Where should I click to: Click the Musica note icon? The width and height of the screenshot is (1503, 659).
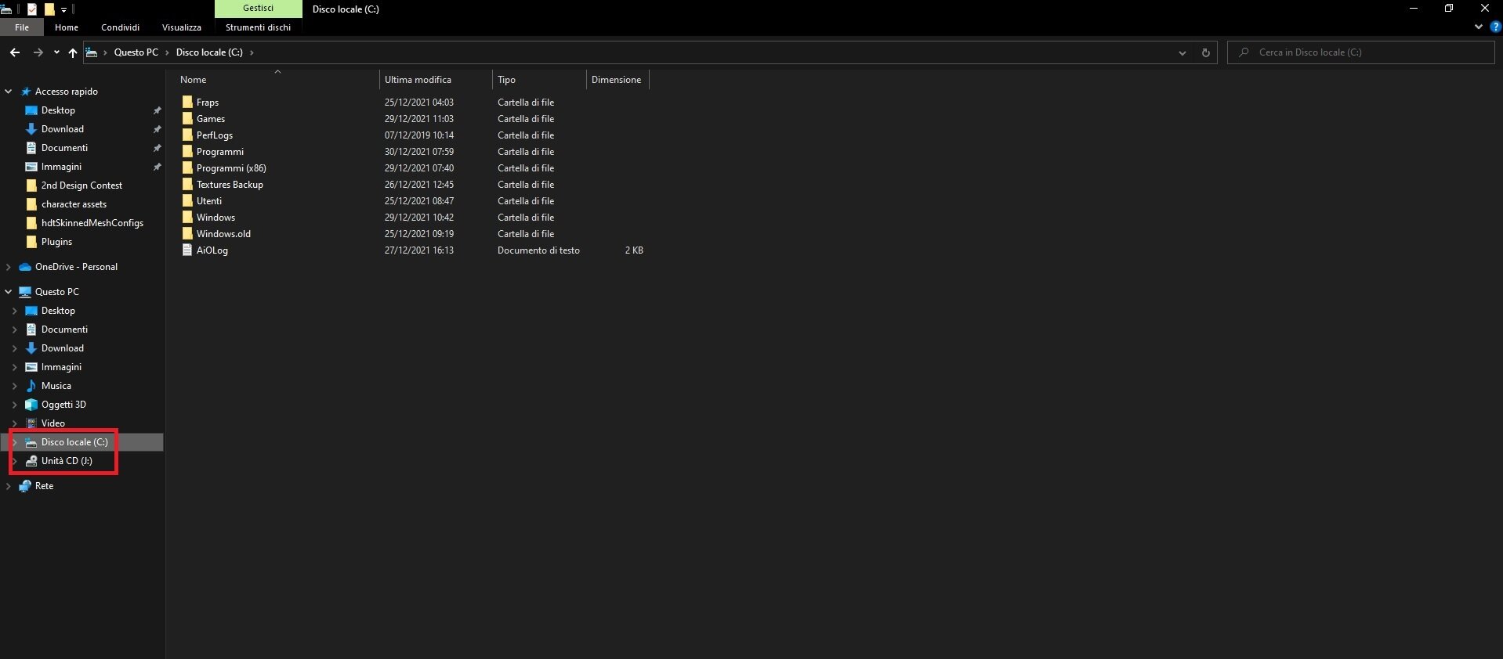31,386
